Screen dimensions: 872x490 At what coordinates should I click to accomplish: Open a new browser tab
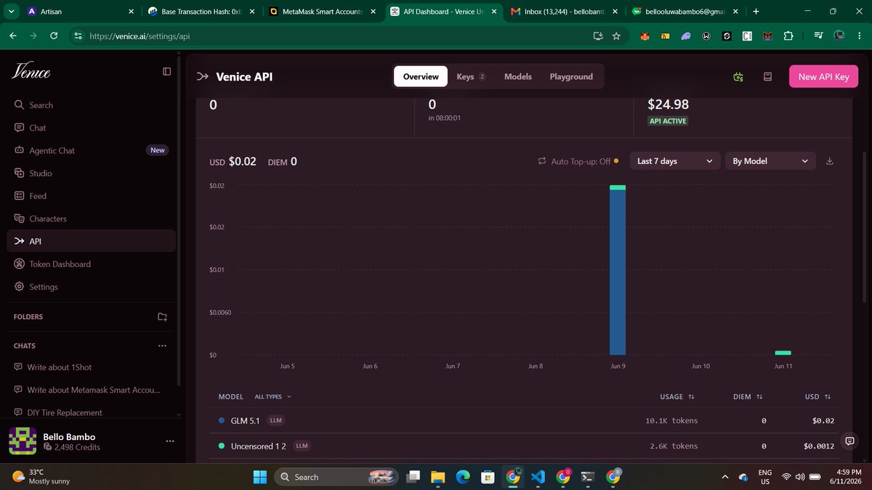click(x=756, y=12)
